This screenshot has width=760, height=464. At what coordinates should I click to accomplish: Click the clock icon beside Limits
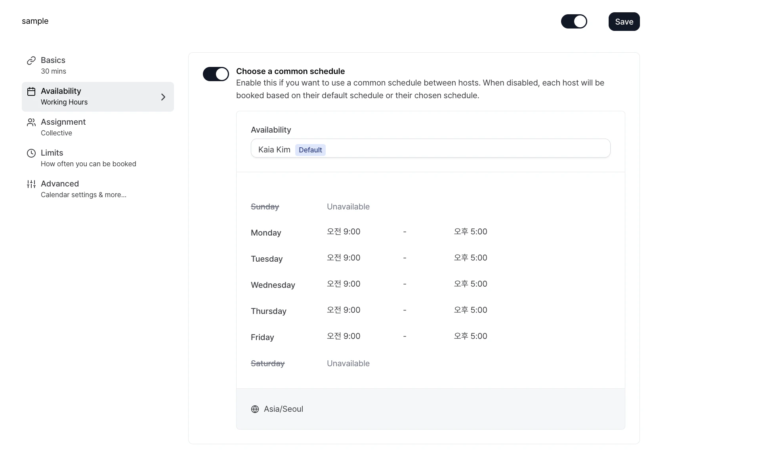pos(31,153)
